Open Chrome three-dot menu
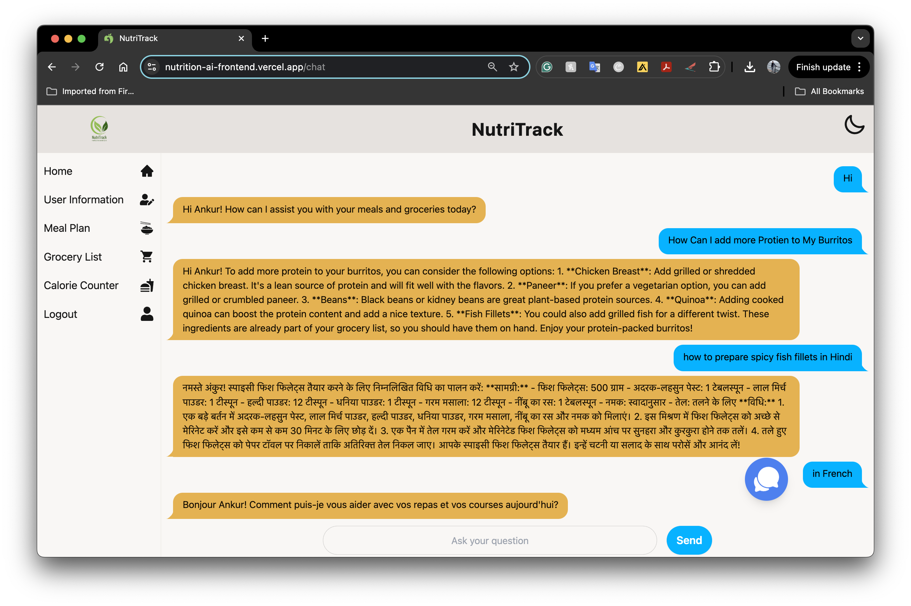Screen dimensions: 911x606 pos(860,67)
